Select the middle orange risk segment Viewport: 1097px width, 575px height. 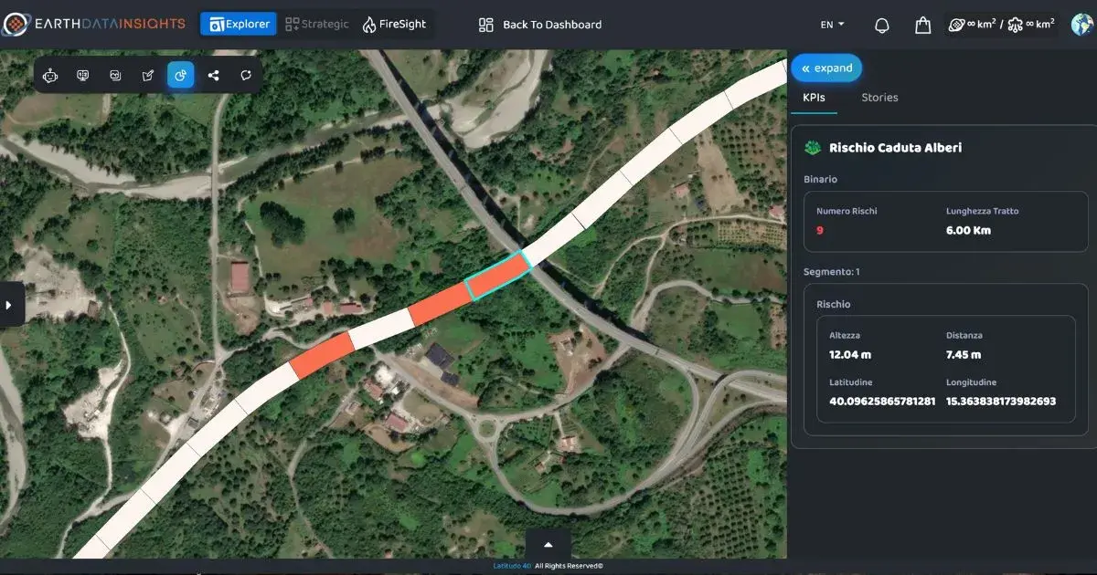click(x=440, y=304)
